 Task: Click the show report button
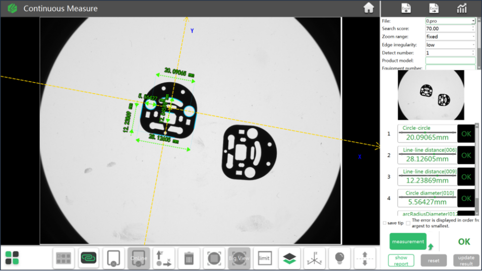401,260
